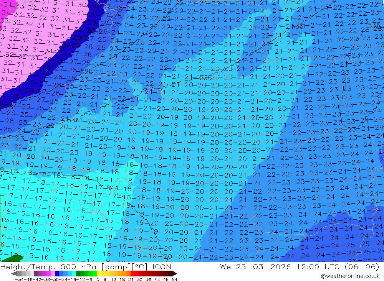Click the '54' legend scale label at right end
The height and width of the screenshot is (281, 384).
(x=174, y=279)
